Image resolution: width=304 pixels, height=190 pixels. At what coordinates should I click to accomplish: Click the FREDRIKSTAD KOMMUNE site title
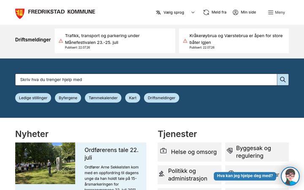(62, 12)
